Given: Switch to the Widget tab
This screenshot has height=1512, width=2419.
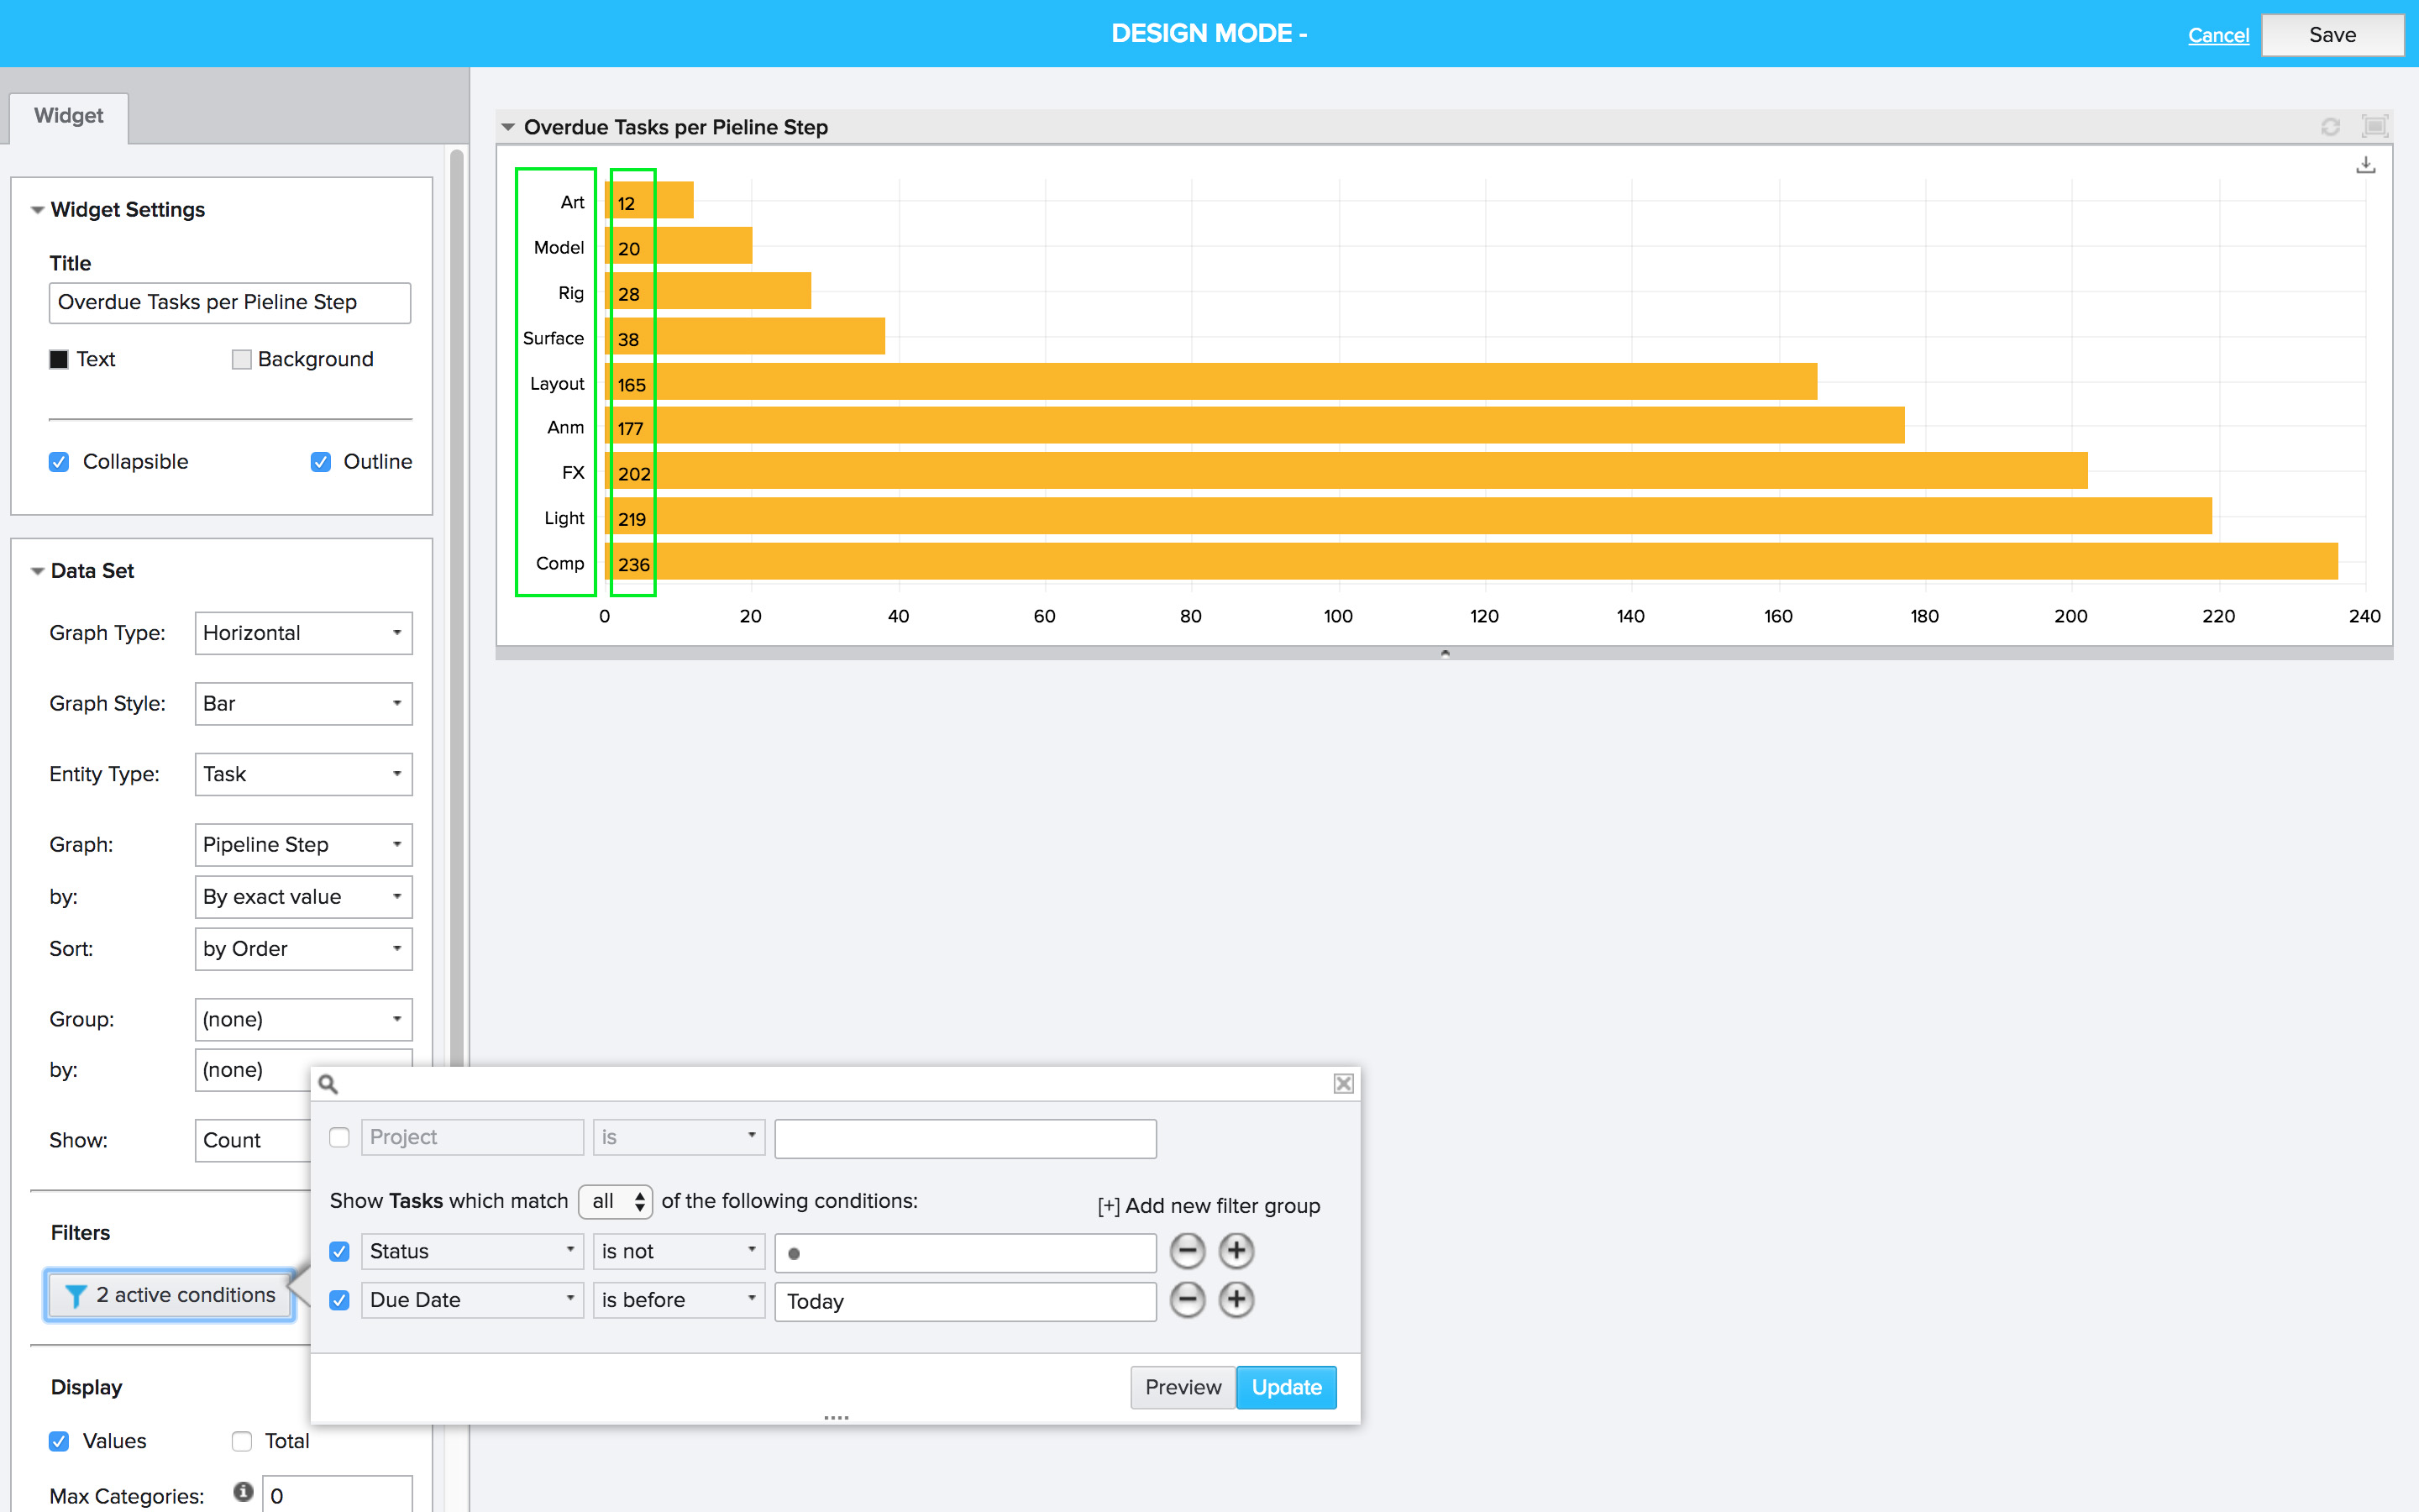Looking at the screenshot, I should (68, 116).
